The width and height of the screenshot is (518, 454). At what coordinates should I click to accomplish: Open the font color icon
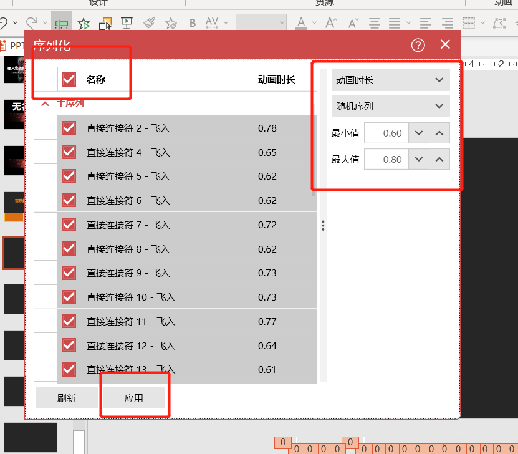point(300,23)
